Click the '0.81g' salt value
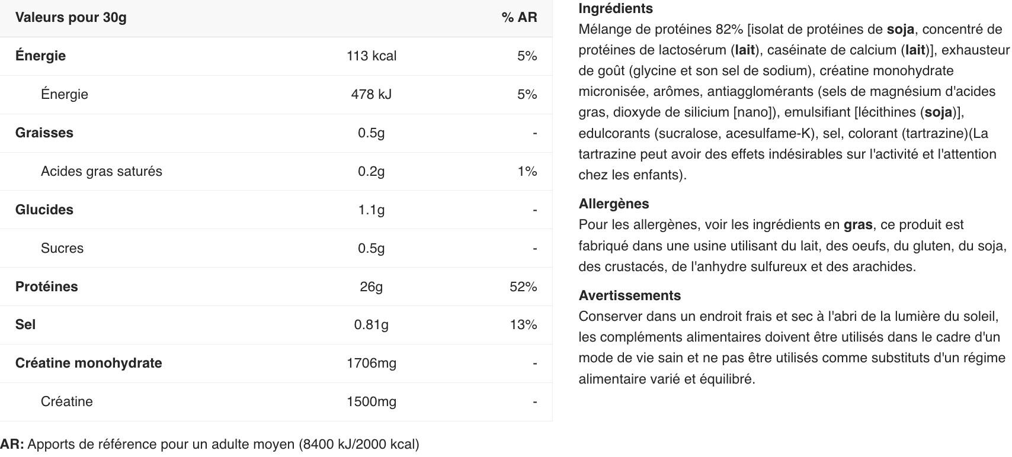The height and width of the screenshot is (457, 1012). (372, 324)
